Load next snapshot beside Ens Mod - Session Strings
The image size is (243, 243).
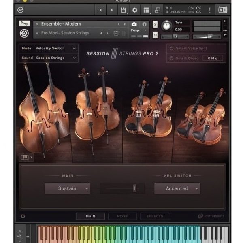tap(107, 33)
